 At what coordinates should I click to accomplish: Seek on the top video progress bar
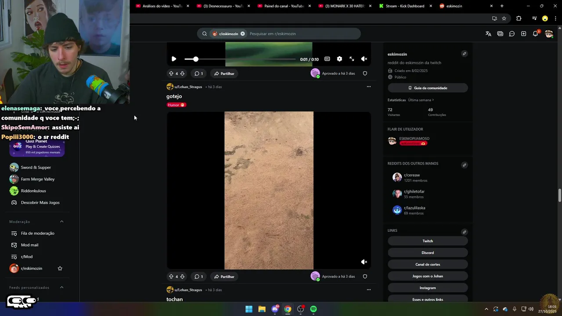tap(240, 59)
